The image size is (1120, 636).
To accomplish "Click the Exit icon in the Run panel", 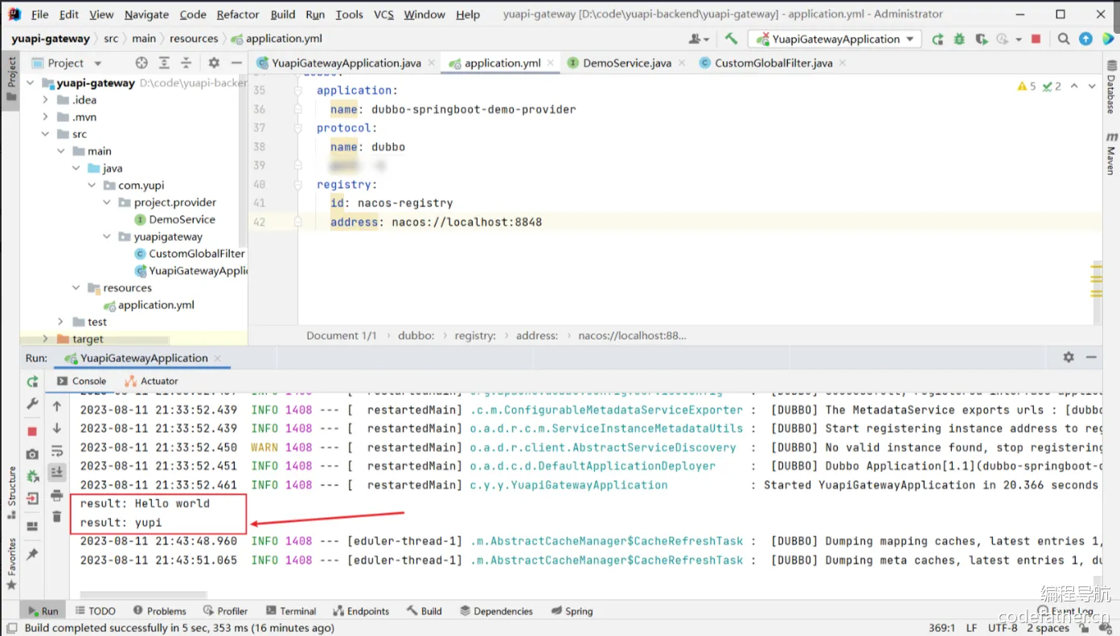I will click(32, 499).
